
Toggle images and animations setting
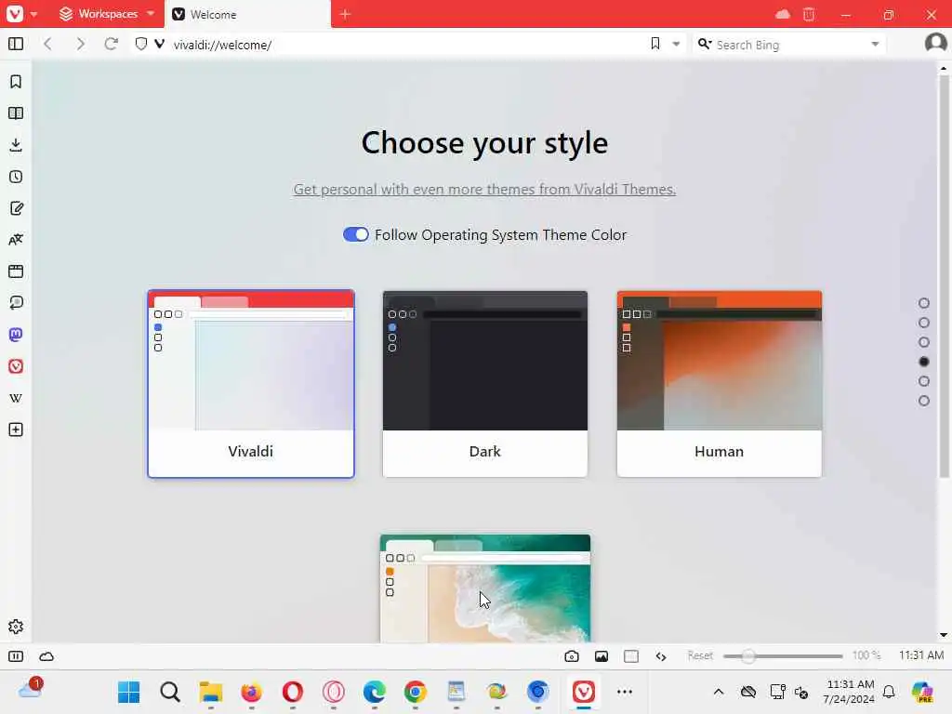602,656
